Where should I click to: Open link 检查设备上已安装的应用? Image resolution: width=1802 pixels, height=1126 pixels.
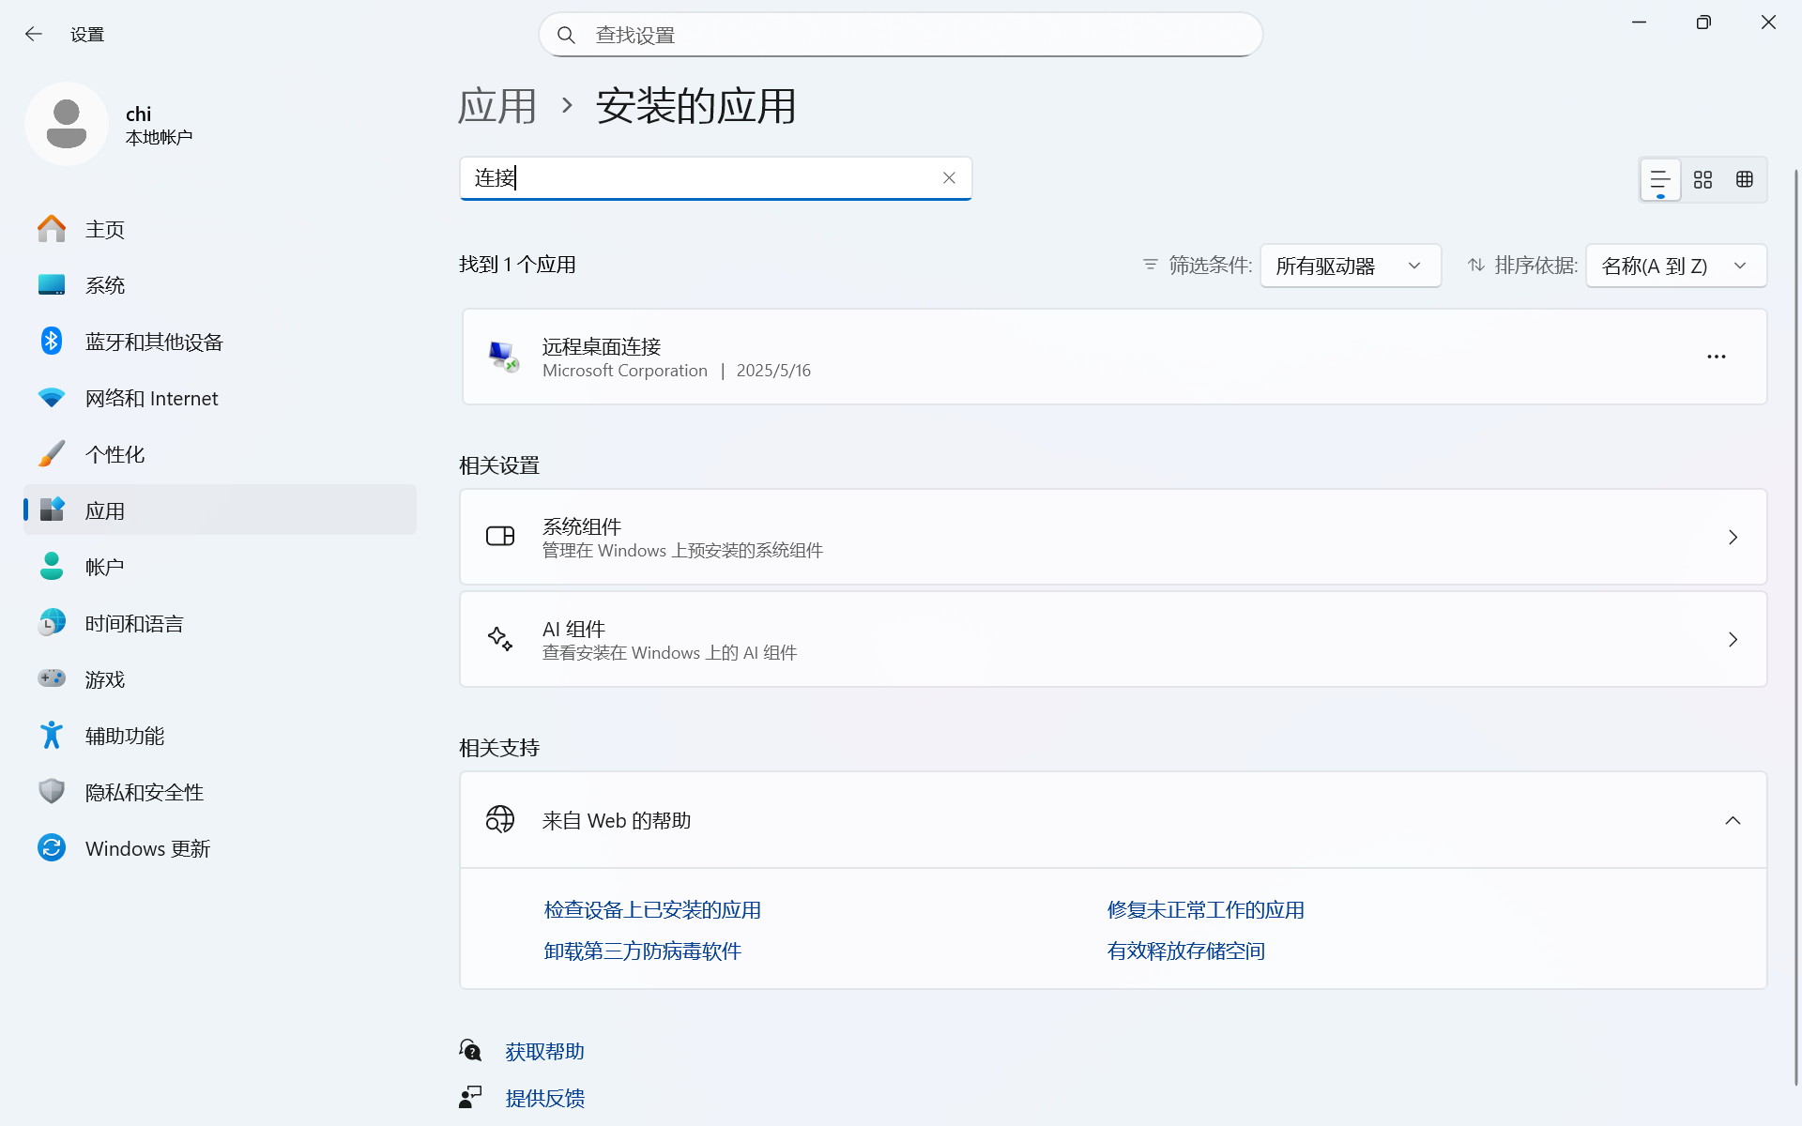coord(652,910)
